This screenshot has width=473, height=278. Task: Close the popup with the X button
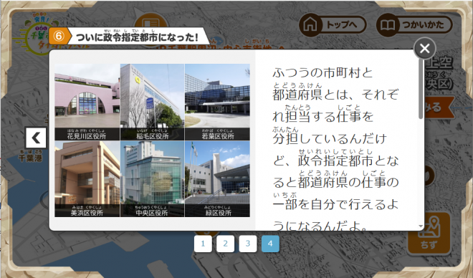425,49
